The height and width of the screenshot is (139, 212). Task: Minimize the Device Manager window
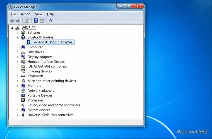[120, 6]
